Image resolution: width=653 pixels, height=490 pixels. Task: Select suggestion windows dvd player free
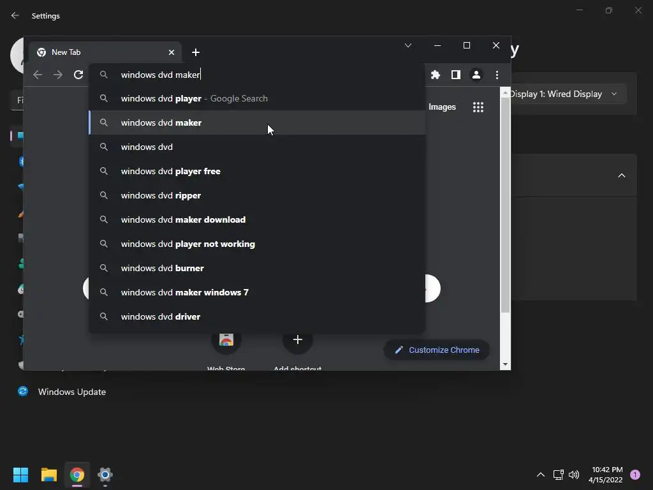pyautogui.click(x=258, y=171)
